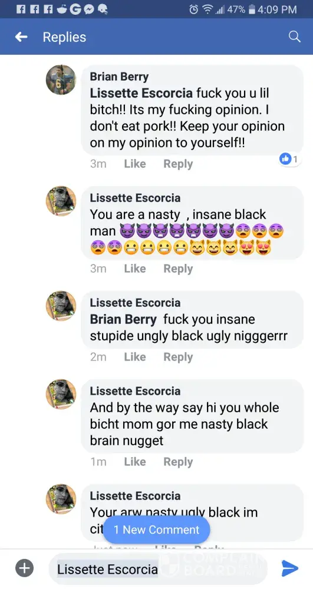Viewport: 313px width, 589px height.
Task: Tap the blue send arrow icon
Action: 289,569
